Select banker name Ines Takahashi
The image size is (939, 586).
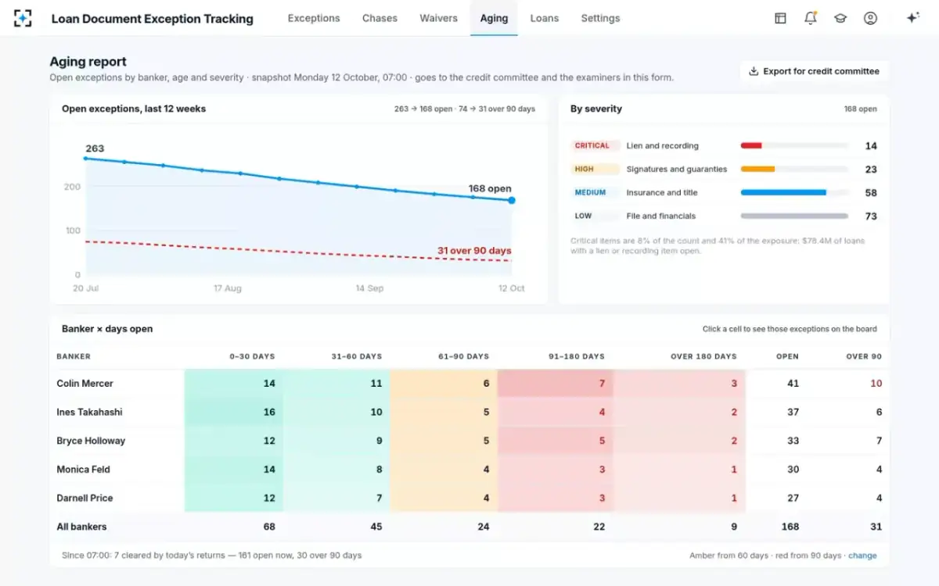[89, 413]
